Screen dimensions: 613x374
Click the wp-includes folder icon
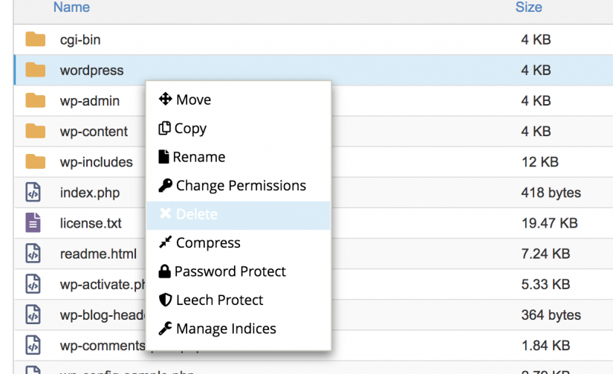(x=35, y=161)
